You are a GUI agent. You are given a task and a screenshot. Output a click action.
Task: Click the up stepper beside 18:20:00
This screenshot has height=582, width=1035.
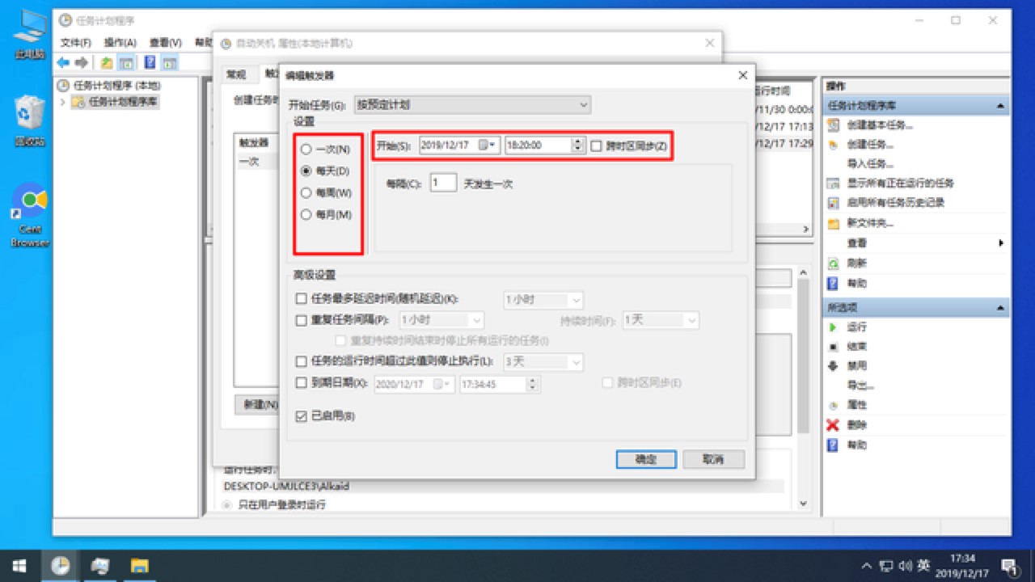[x=577, y=141]
